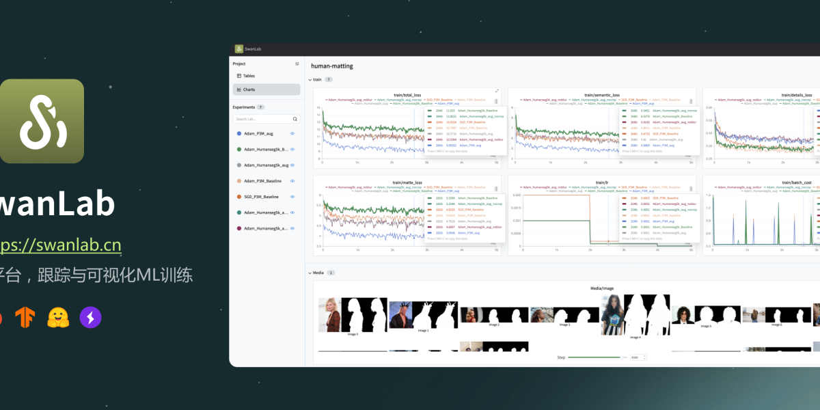Click the Hugging Face emoji icon
This screenshot has height=410, width=820.
[59, 318]
